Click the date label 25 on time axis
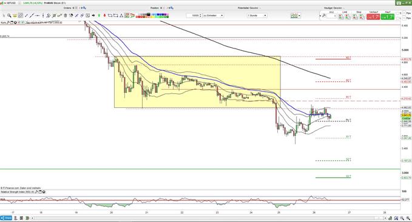412x222 pixels. (279, 212)
